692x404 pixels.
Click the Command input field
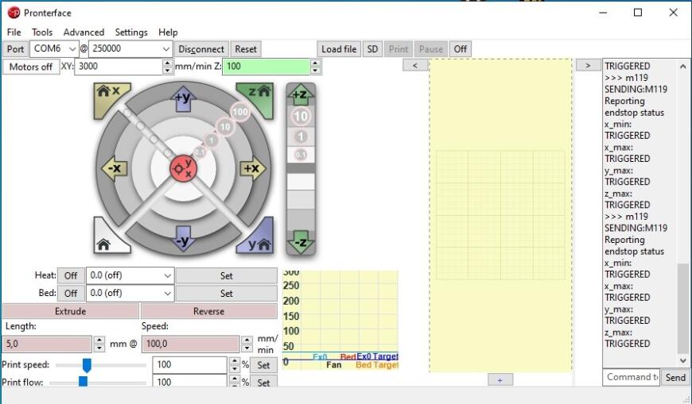[631, 377]
